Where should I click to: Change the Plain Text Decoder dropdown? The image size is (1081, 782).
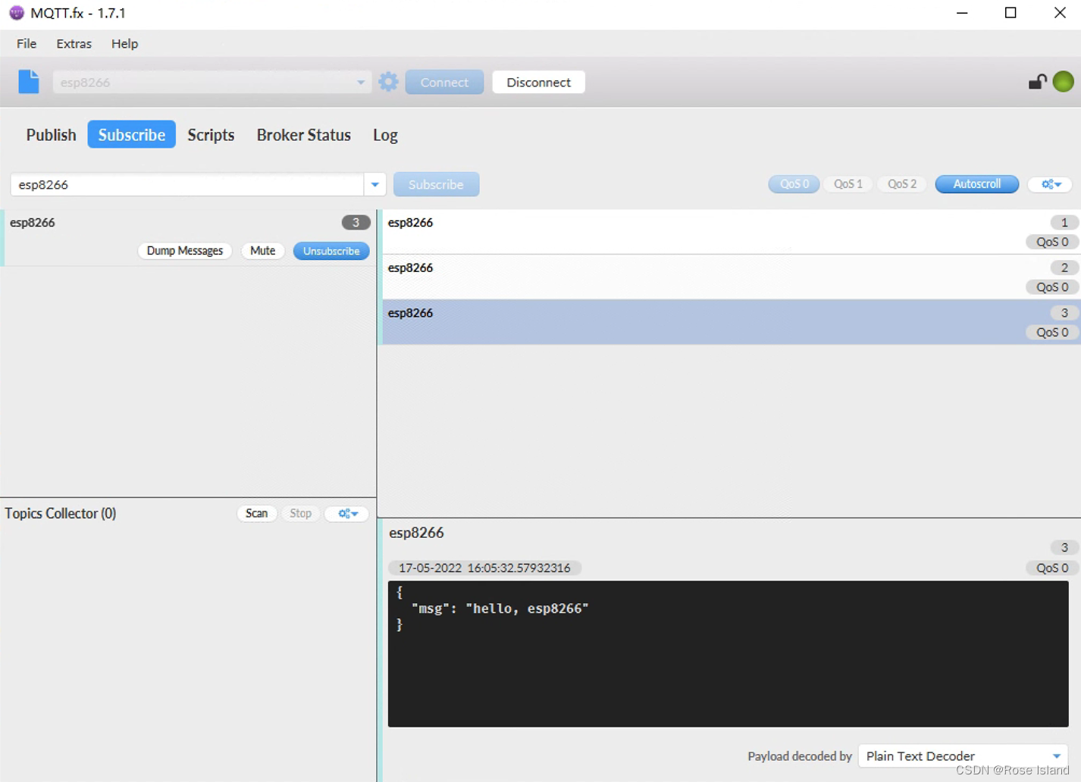[961, 755]
